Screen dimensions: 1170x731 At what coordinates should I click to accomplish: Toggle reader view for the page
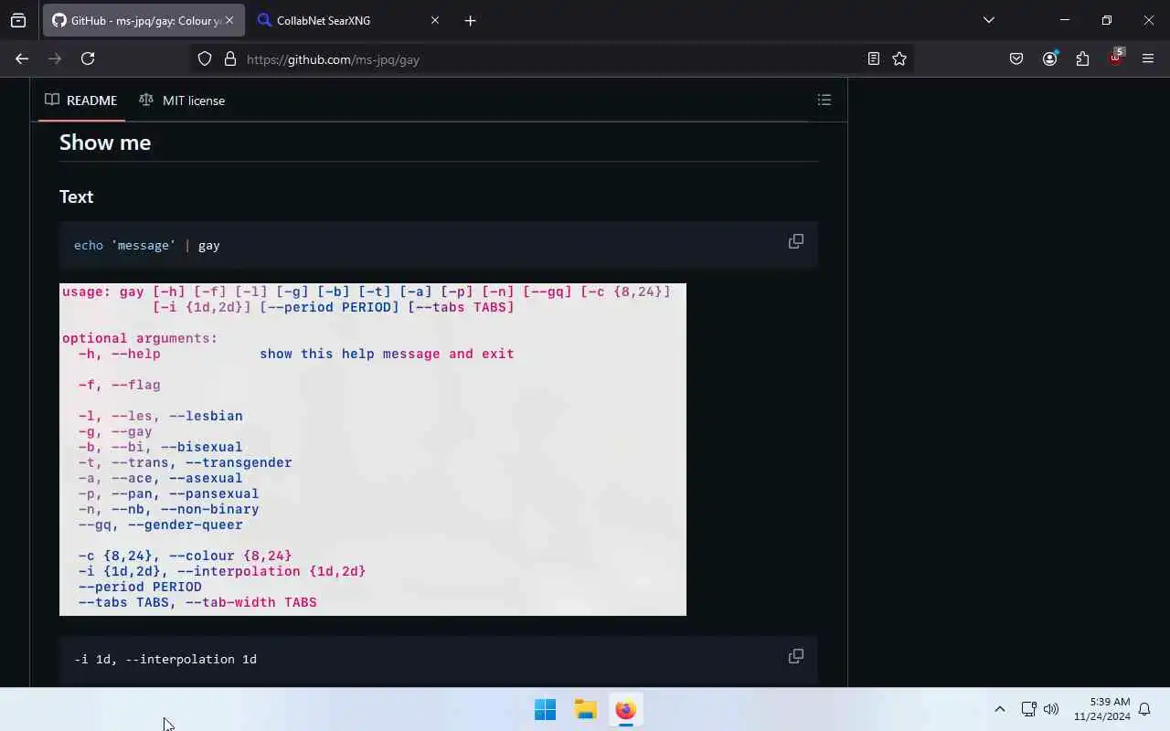point(874,58)
